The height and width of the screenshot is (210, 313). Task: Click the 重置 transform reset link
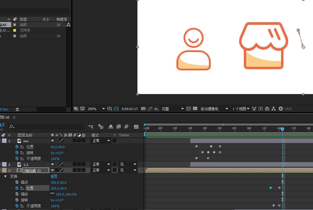[54, 176]
